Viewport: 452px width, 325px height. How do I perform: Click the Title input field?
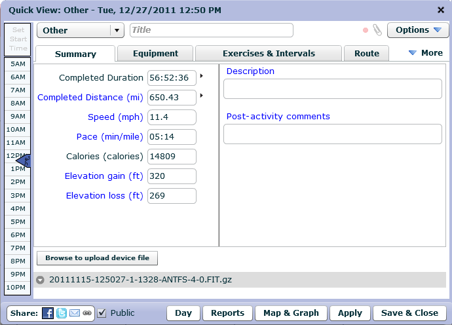[212, 30]
